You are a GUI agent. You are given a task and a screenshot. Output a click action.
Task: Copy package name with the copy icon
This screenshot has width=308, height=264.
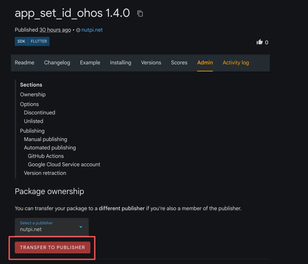140,14
